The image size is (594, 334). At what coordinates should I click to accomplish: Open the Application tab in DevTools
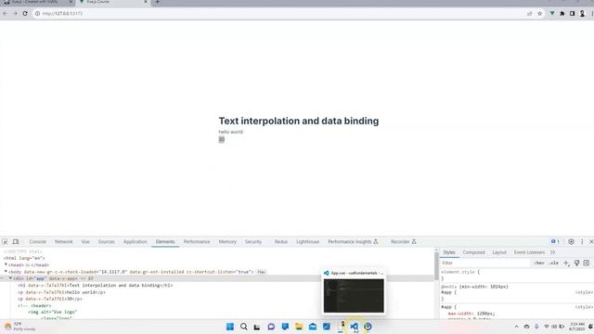tap(135, 241)
